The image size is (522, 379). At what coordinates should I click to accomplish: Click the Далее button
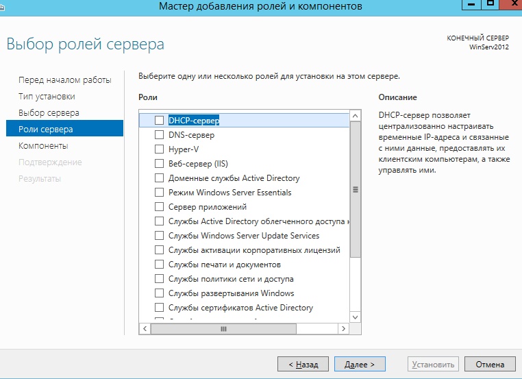(x=360, y=364)
